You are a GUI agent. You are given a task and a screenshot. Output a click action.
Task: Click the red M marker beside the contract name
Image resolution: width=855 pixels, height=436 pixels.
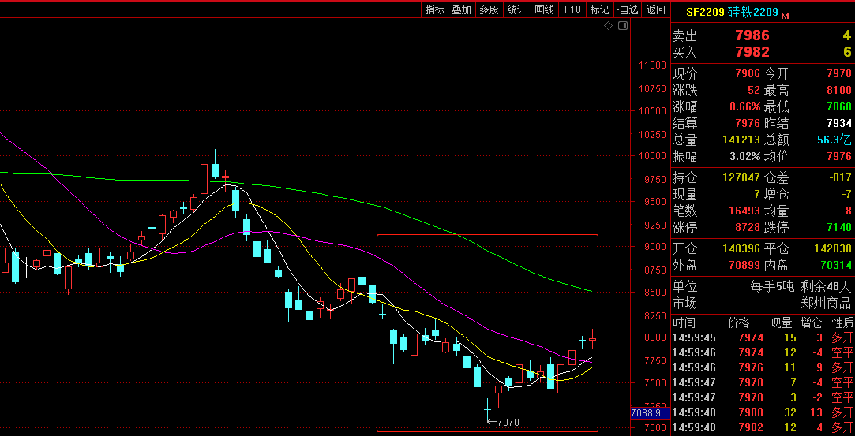click(x=786, y=15)
